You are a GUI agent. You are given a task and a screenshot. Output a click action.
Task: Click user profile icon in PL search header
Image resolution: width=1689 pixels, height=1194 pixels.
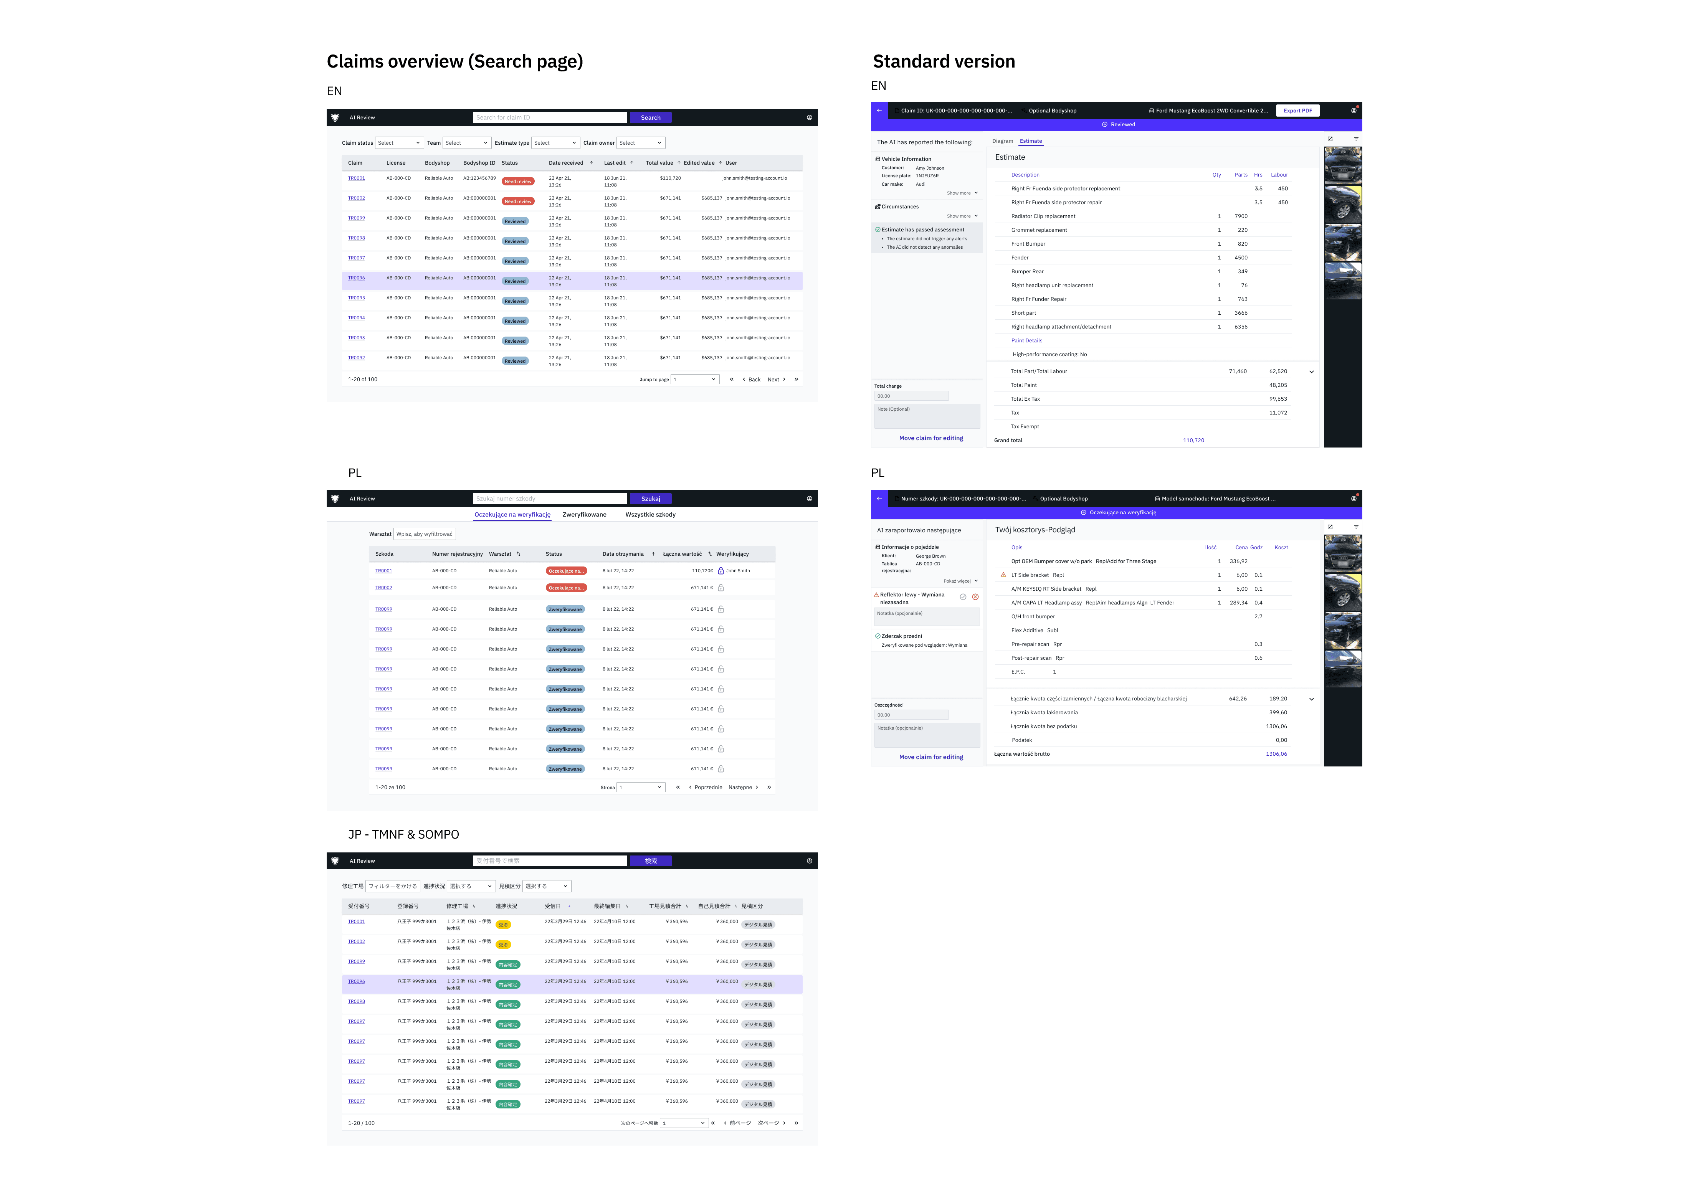tap(809, 499)
